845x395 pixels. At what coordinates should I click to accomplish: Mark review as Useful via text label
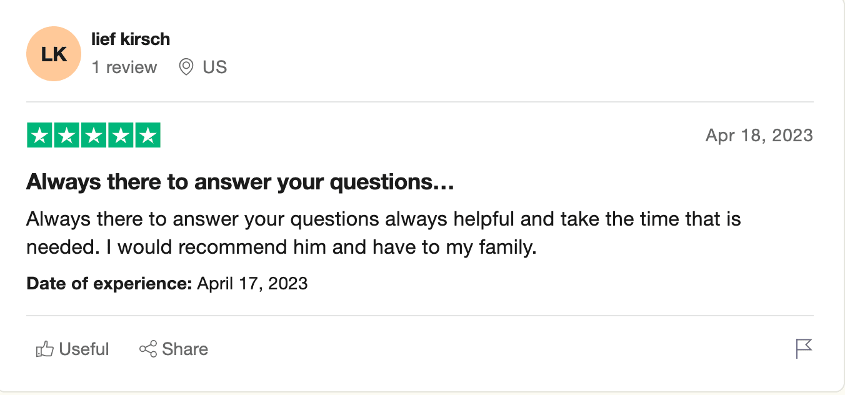point(84,349)
